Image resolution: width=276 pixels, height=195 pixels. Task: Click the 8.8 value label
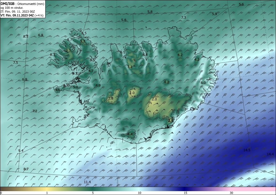click(x=145, y=54)
